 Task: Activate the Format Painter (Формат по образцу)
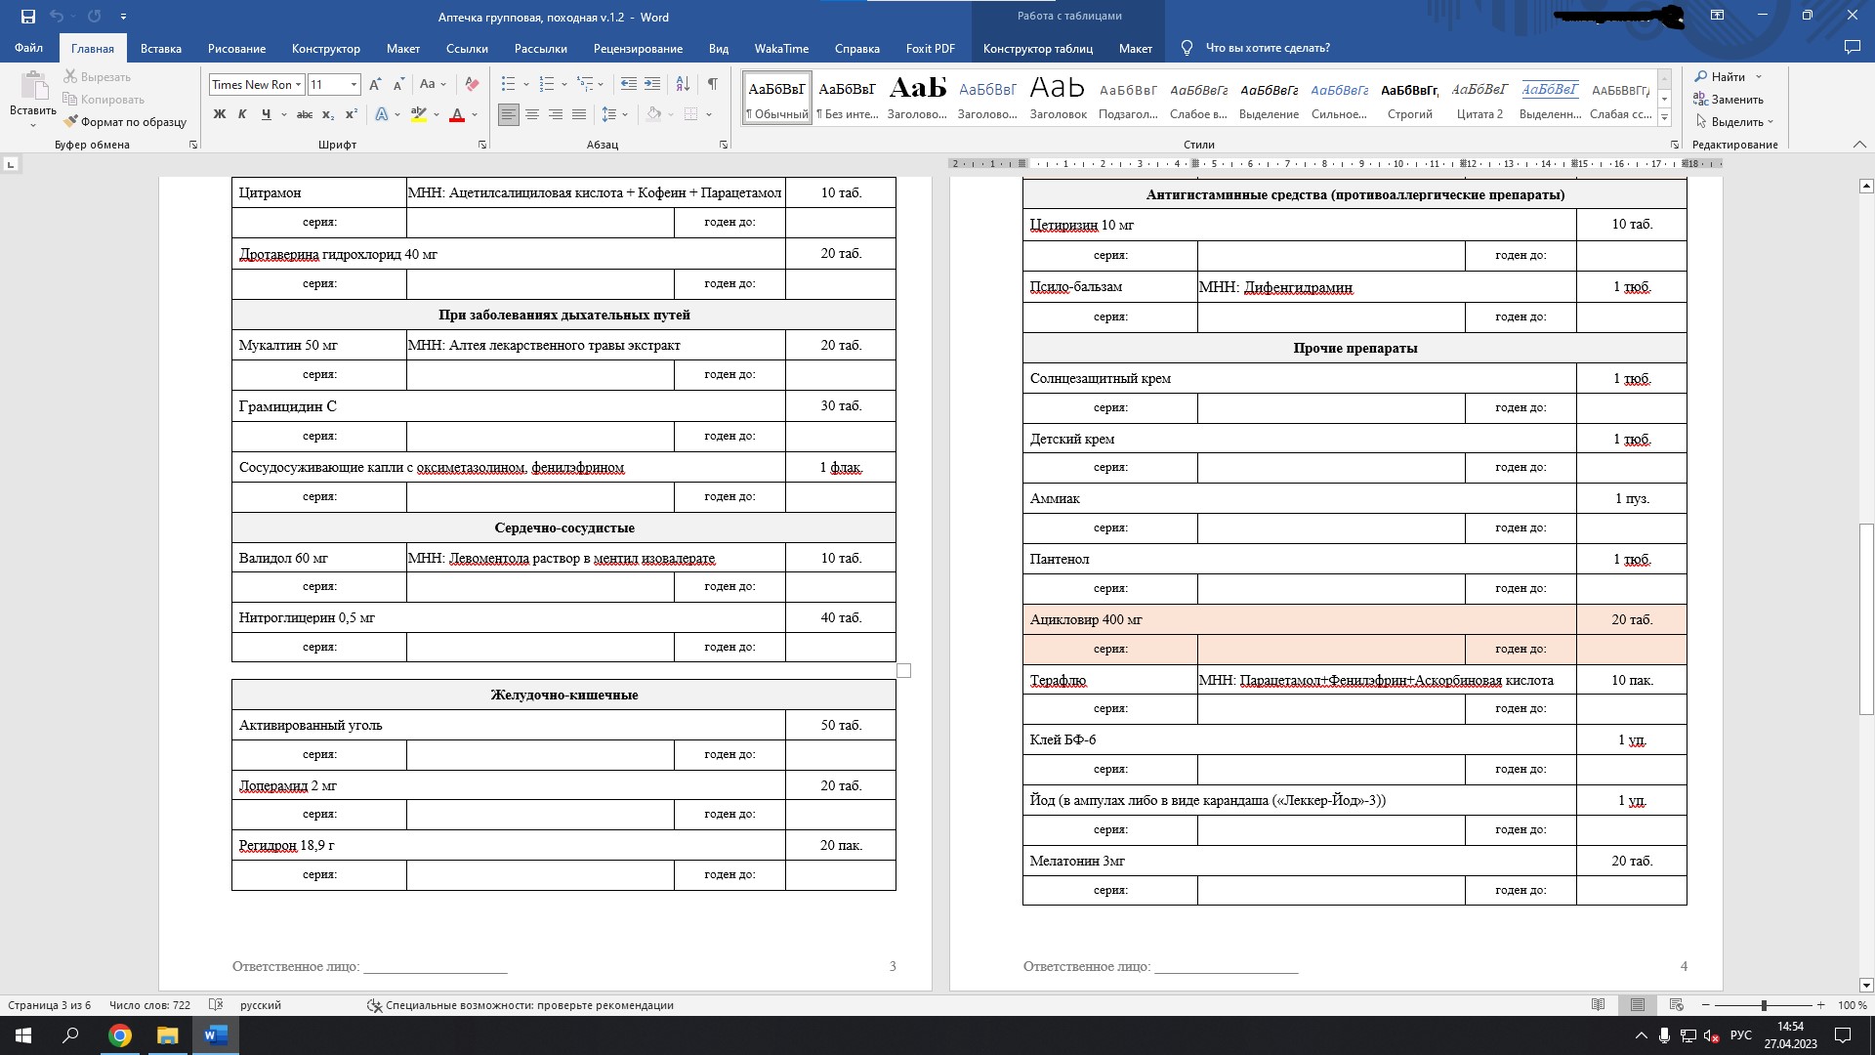pos(125,122)
